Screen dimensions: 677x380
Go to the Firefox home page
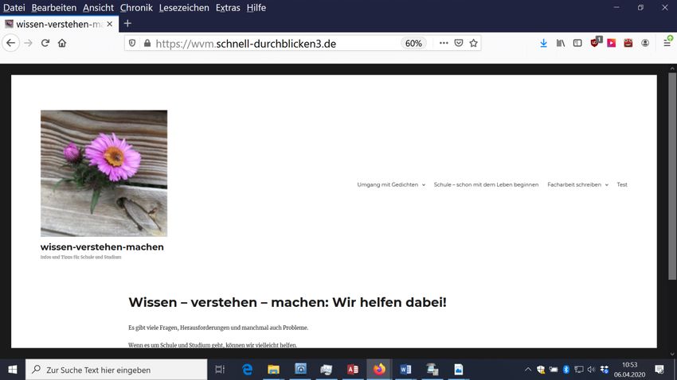pyautogui.click(x=62, y=43)
